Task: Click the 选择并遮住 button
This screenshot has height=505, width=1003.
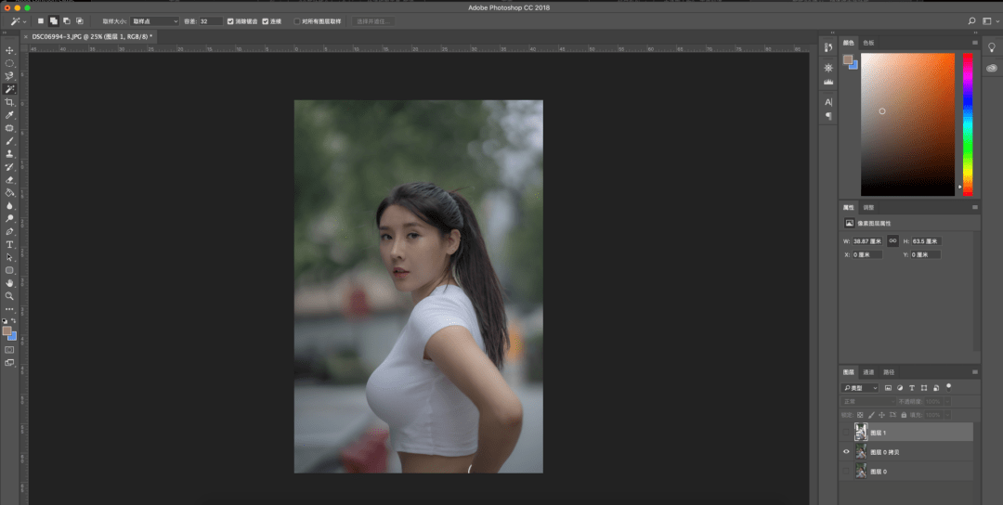Action: point(373,20)
